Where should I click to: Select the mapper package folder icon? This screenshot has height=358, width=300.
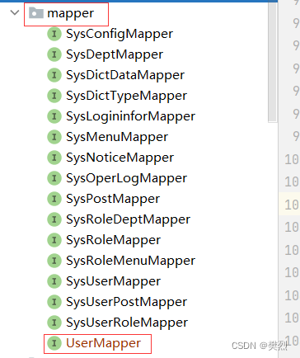36,13
